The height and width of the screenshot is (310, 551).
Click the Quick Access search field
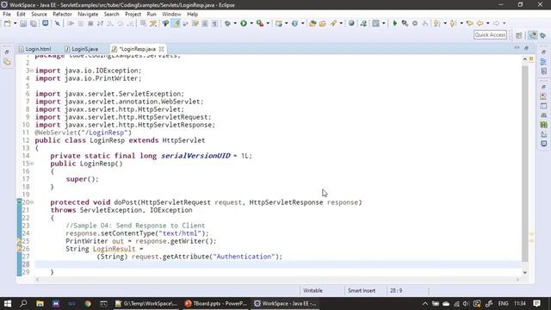click(x=490, y=34)
